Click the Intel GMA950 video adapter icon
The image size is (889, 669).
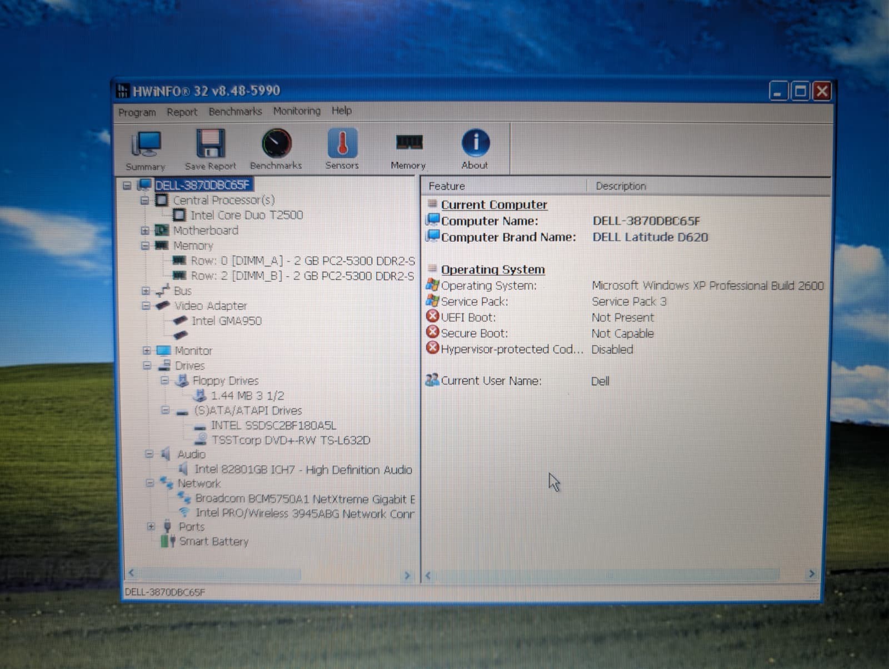tap(180, 321)
